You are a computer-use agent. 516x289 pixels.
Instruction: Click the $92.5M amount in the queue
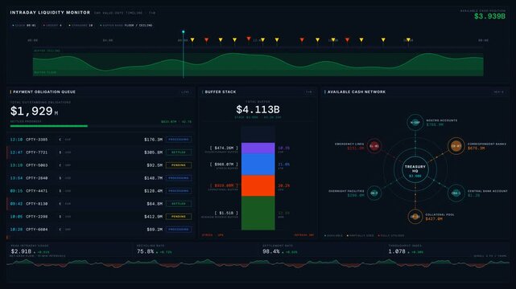coord(155,165)
